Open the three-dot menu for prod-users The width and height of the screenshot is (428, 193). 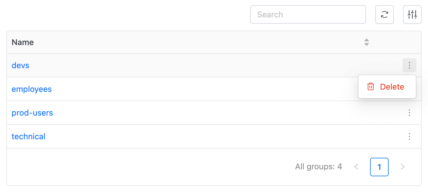click(409, 113)
